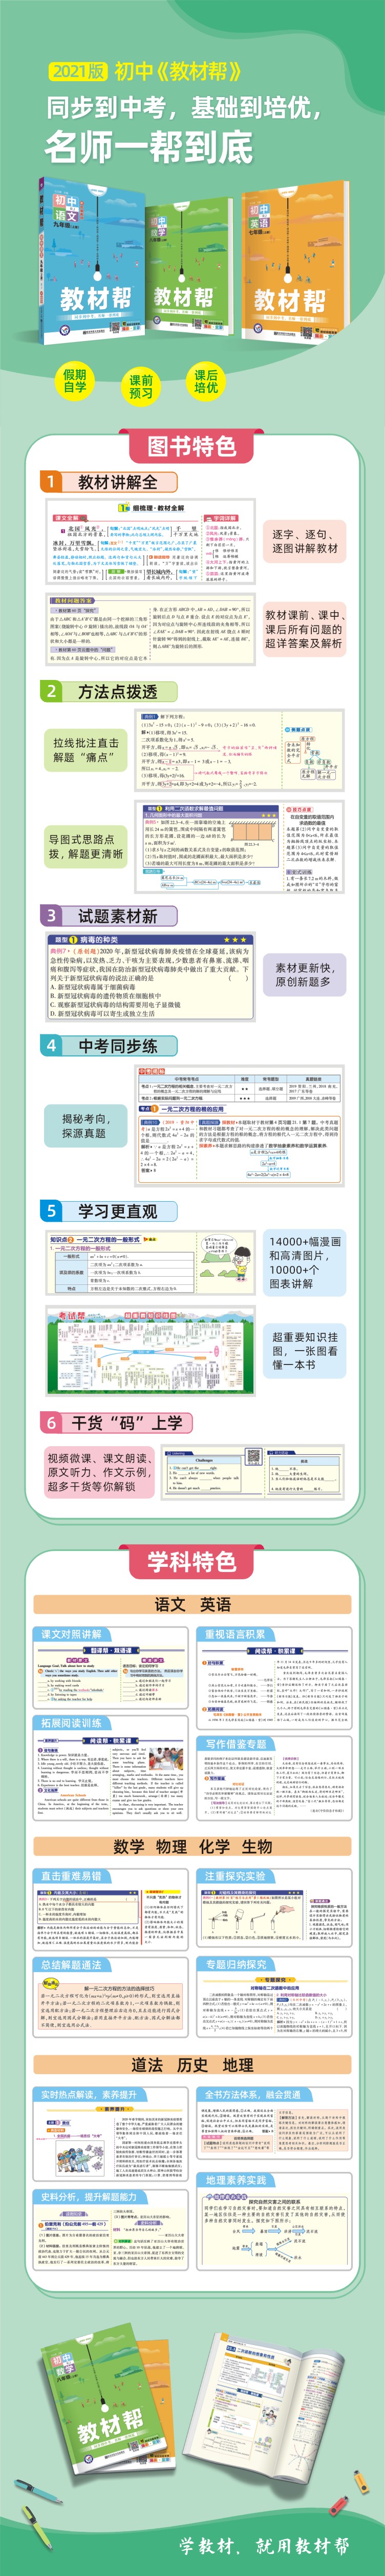Screen dimensions: 385x2576
Task: Click the 中考同步练 section heading
Action: click(118, 1045)
